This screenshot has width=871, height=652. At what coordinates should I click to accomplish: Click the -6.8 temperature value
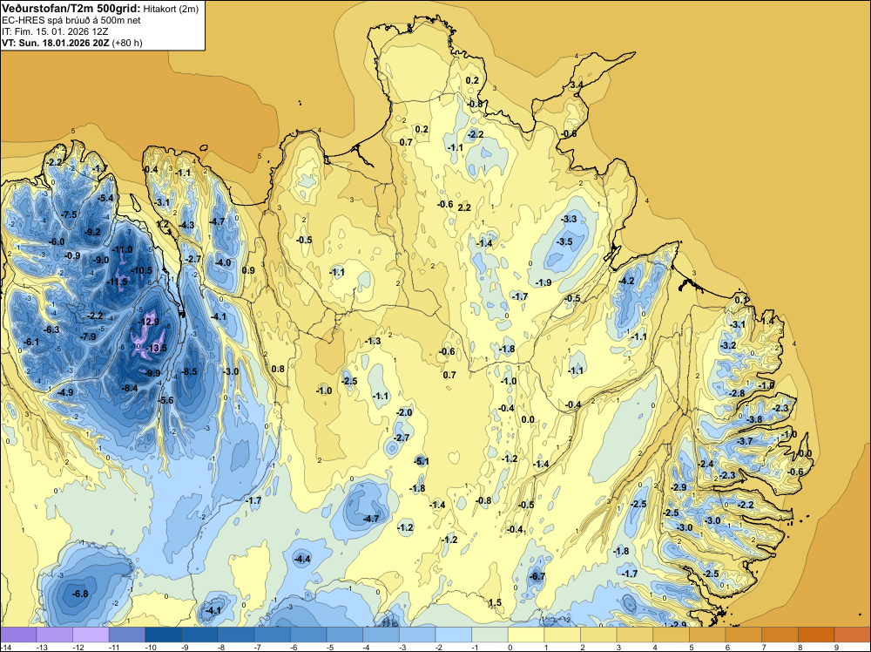[x=80, y=594]
